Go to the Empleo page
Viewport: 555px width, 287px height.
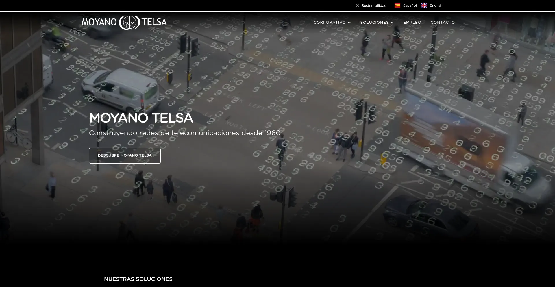coord(412,23)
